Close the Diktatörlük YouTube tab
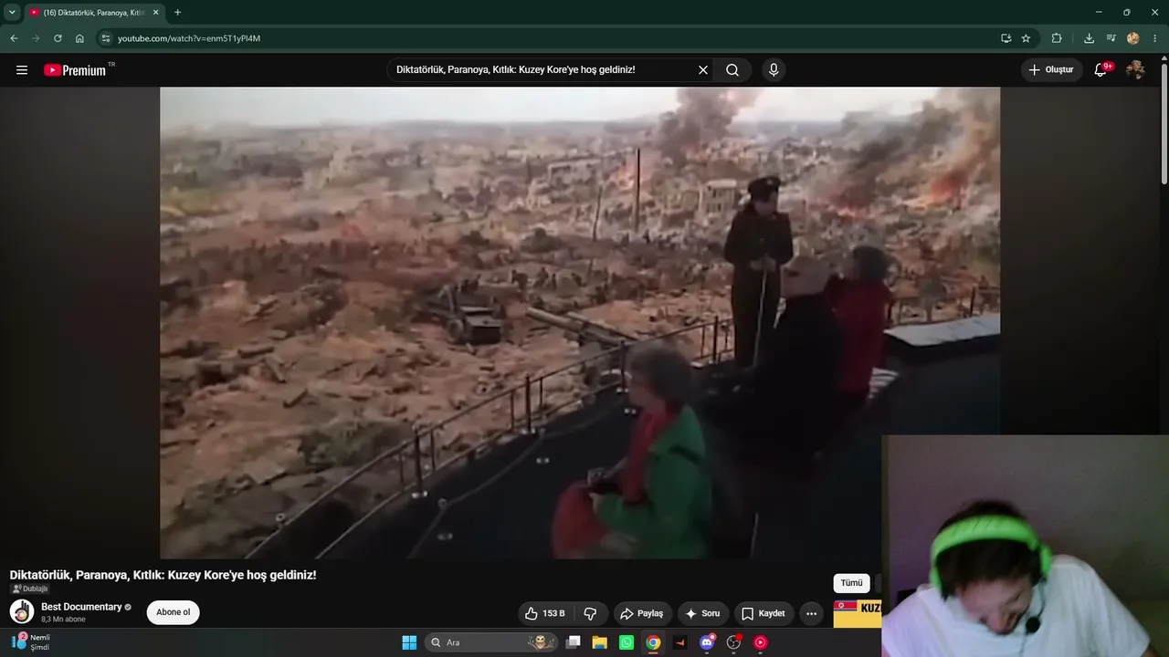 155,13
